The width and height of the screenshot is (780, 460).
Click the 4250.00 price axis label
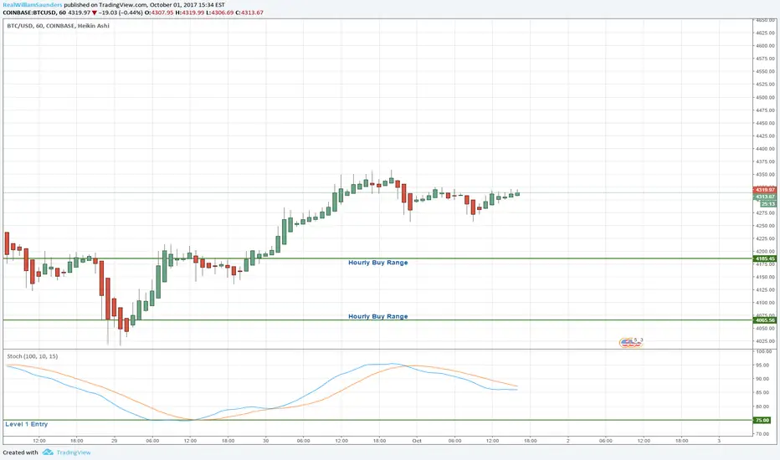pos(765,226)
